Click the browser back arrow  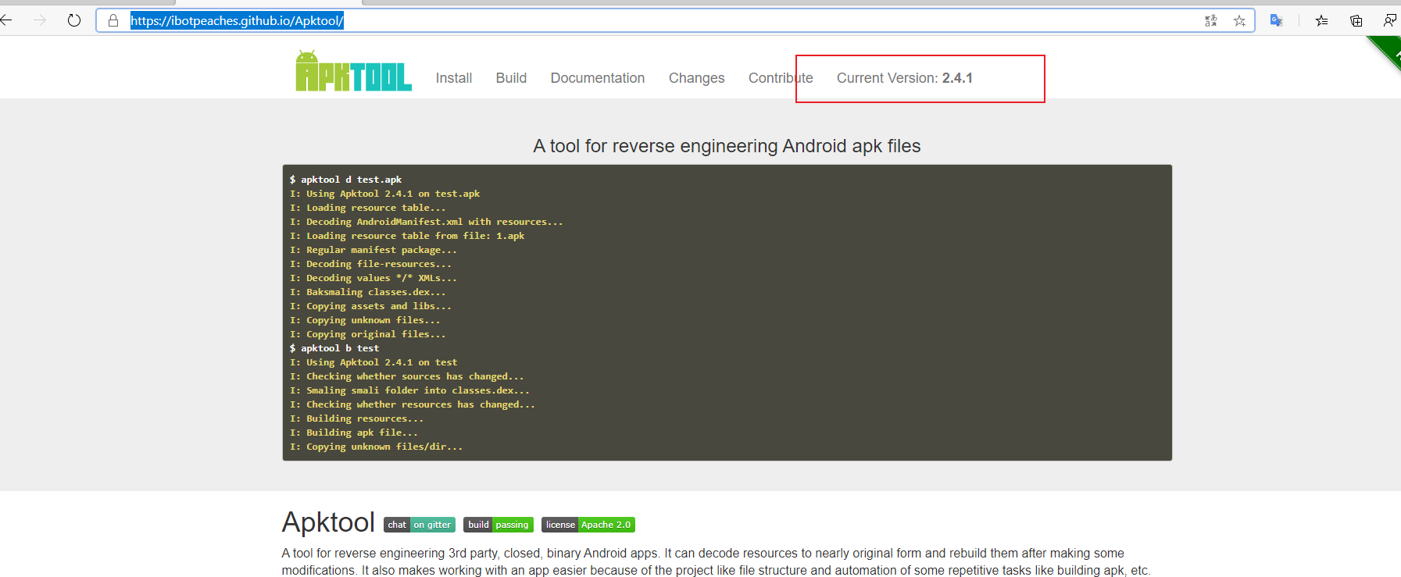coord(6,20)
